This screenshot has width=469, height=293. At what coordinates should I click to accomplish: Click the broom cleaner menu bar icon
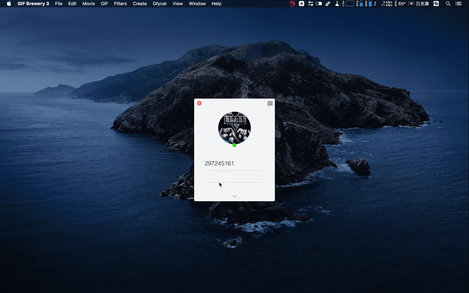tap(337, 4)
